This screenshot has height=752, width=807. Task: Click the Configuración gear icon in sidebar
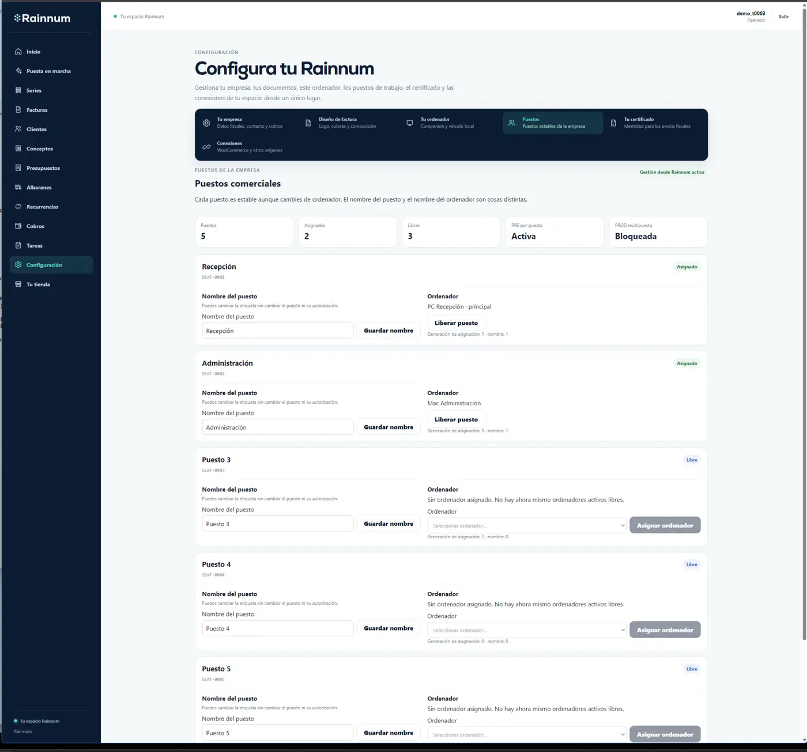click(18, 265)
